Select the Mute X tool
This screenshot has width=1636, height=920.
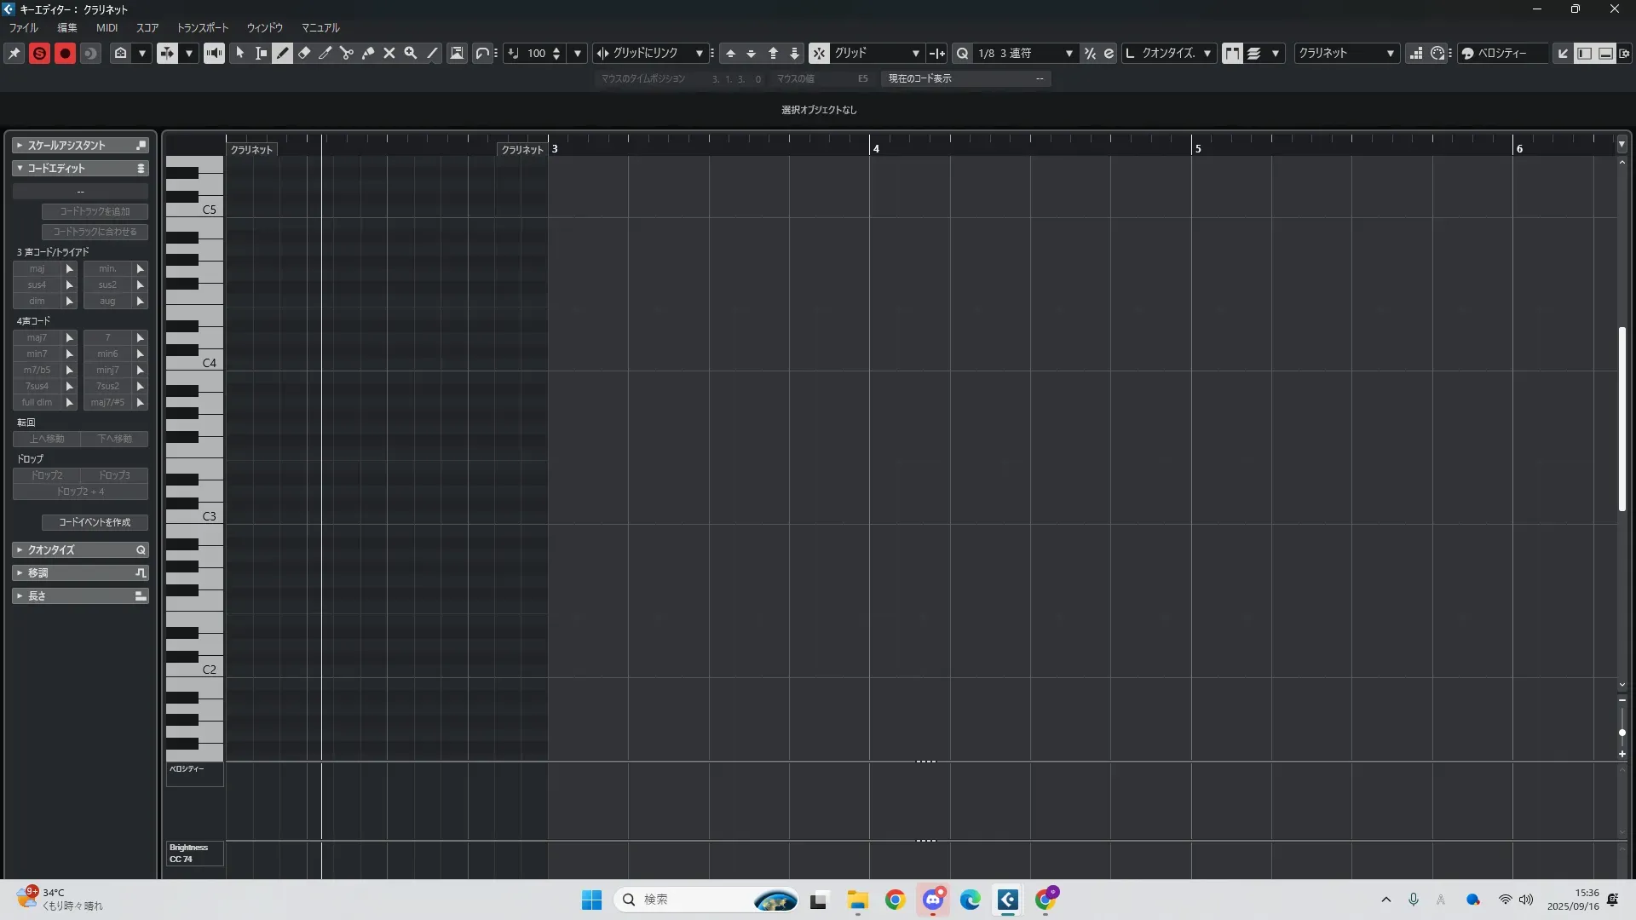pos(389,53)
